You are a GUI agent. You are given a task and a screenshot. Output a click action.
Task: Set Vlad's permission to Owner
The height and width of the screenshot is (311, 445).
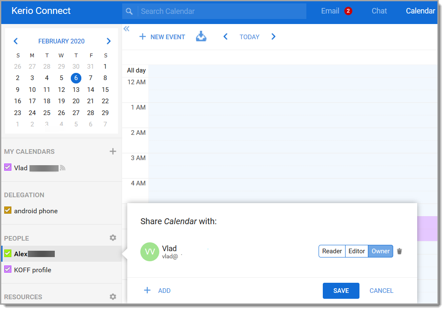pos(381,251)
